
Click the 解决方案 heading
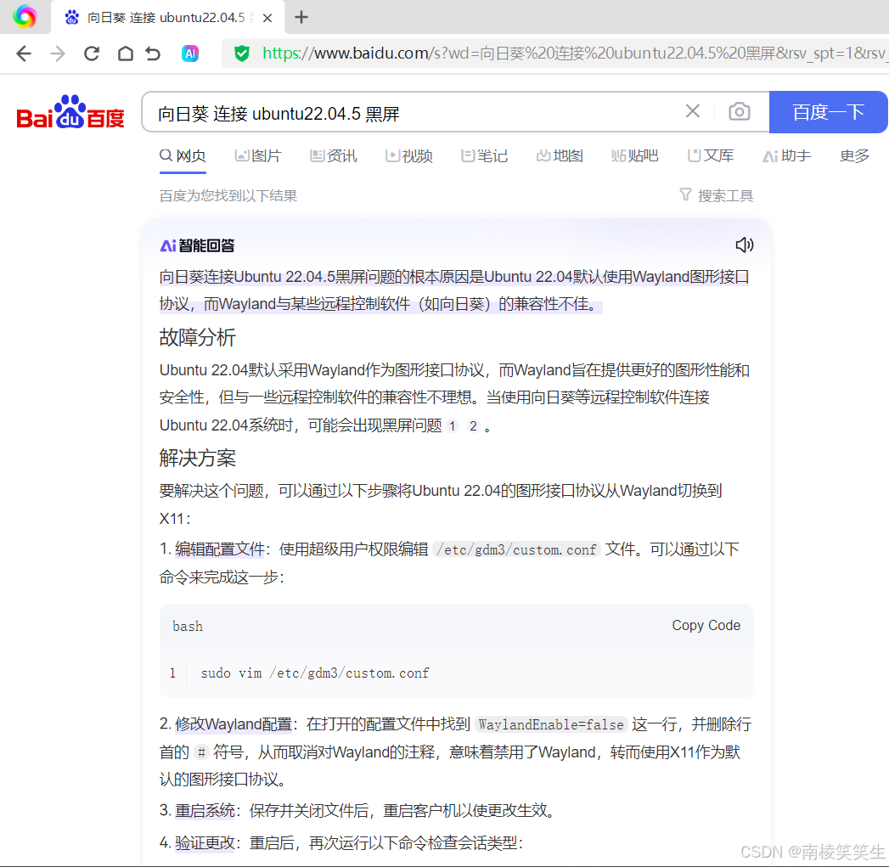tap(197, 458)
